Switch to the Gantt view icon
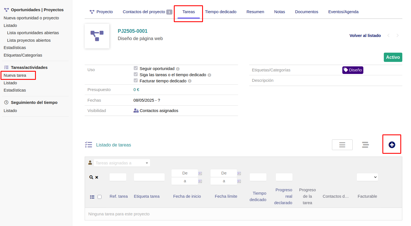 (365, 145)
